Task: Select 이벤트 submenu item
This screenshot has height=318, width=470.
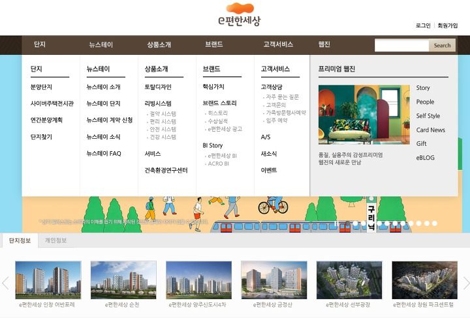Action: click(269, 170)
